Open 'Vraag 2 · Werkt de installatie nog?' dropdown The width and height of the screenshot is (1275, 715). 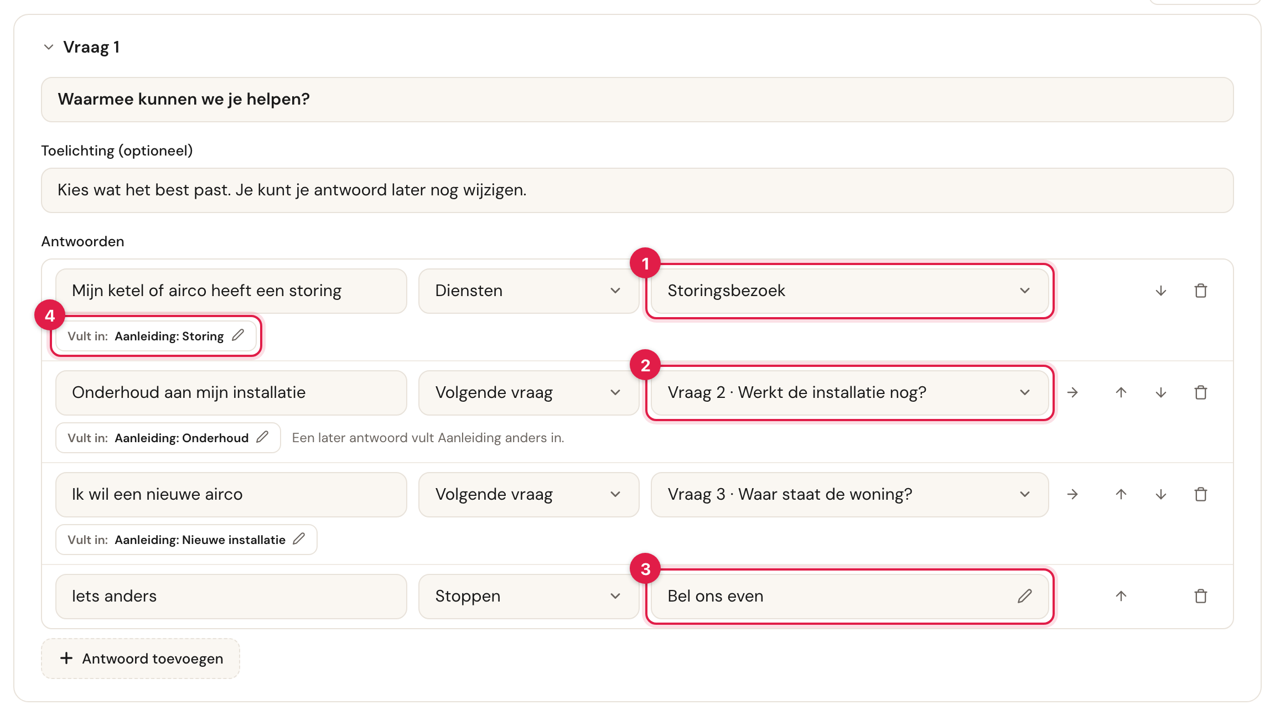(849, 392)
